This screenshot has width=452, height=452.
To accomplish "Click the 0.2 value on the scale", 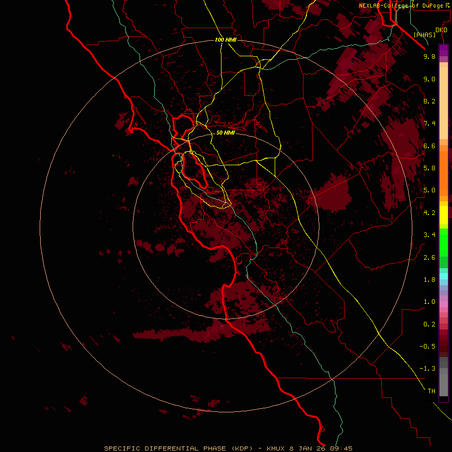I will (x=429, y=324).
